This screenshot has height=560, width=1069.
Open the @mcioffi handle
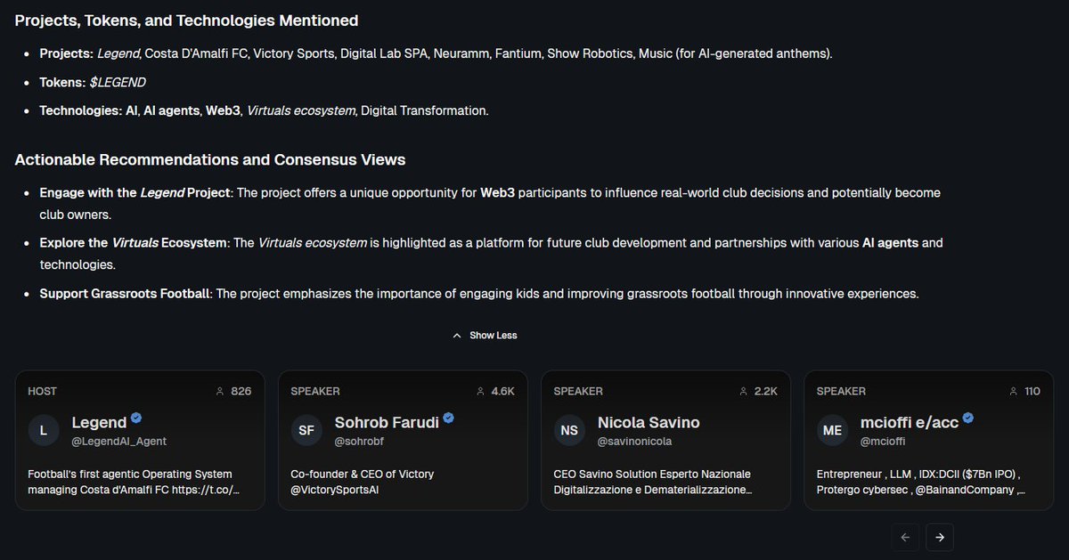(885, 441)
